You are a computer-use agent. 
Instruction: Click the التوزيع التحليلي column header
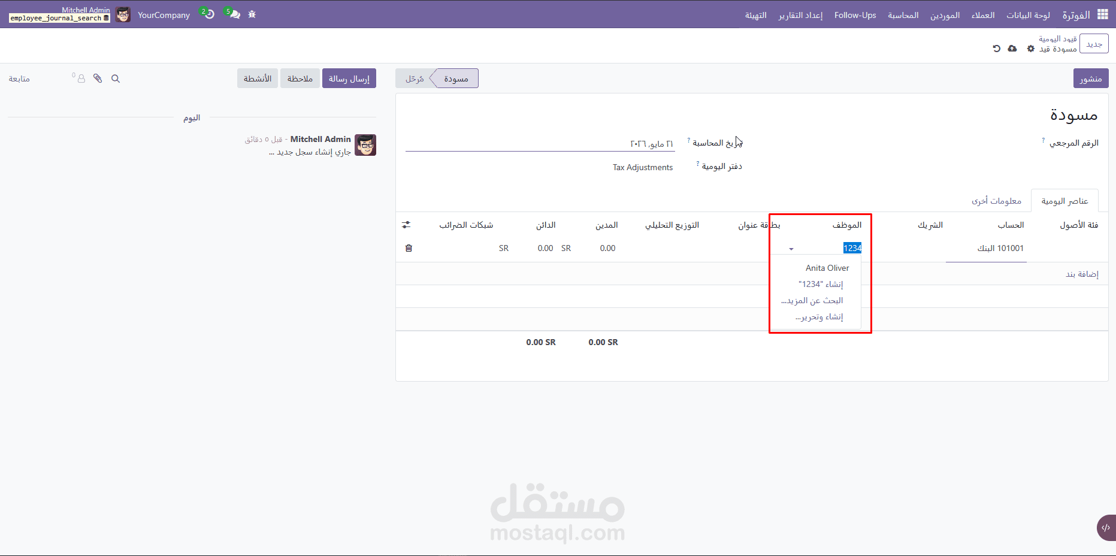coord(672,225)
